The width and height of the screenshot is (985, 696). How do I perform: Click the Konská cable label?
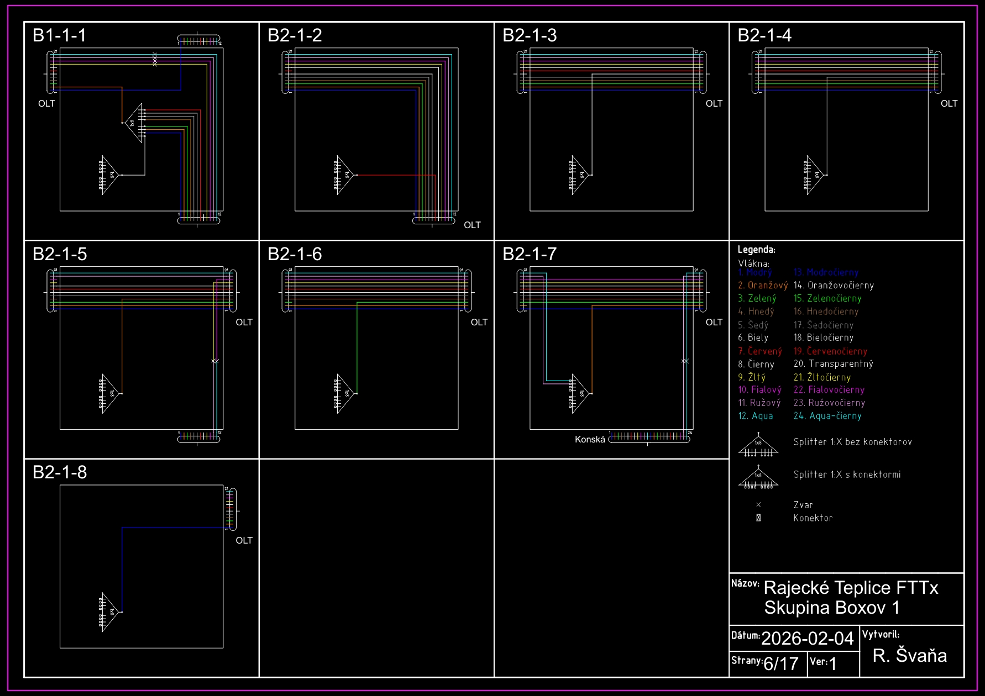pyautogui.click(x=589, y=440)
